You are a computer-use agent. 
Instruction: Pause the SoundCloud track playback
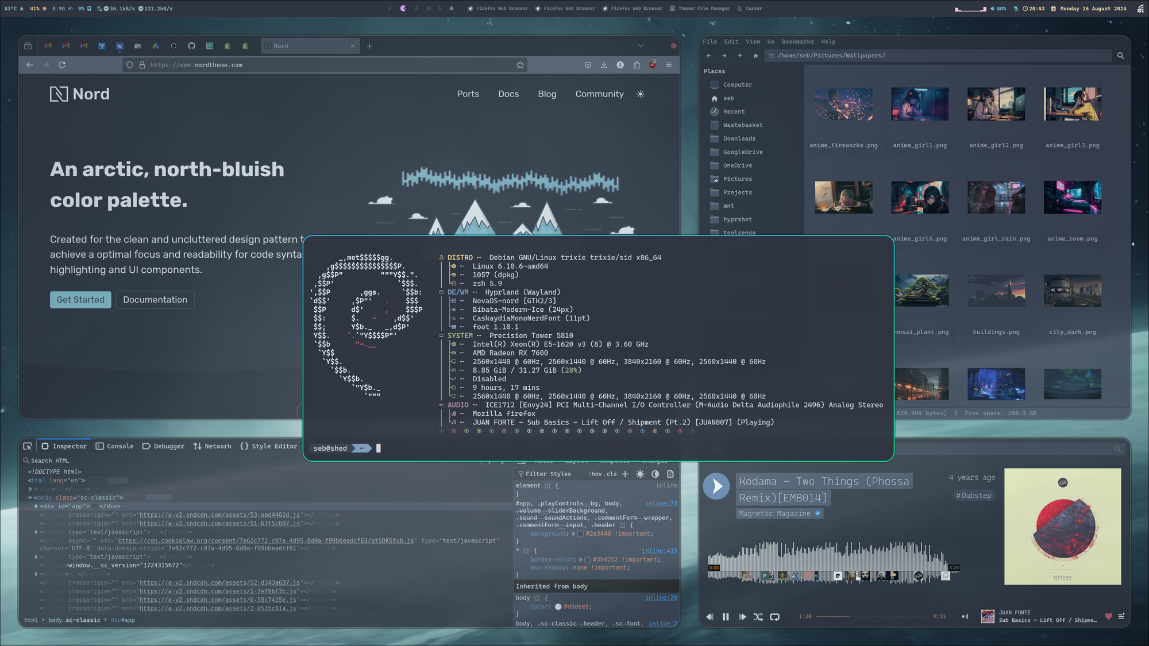[726, 617]
